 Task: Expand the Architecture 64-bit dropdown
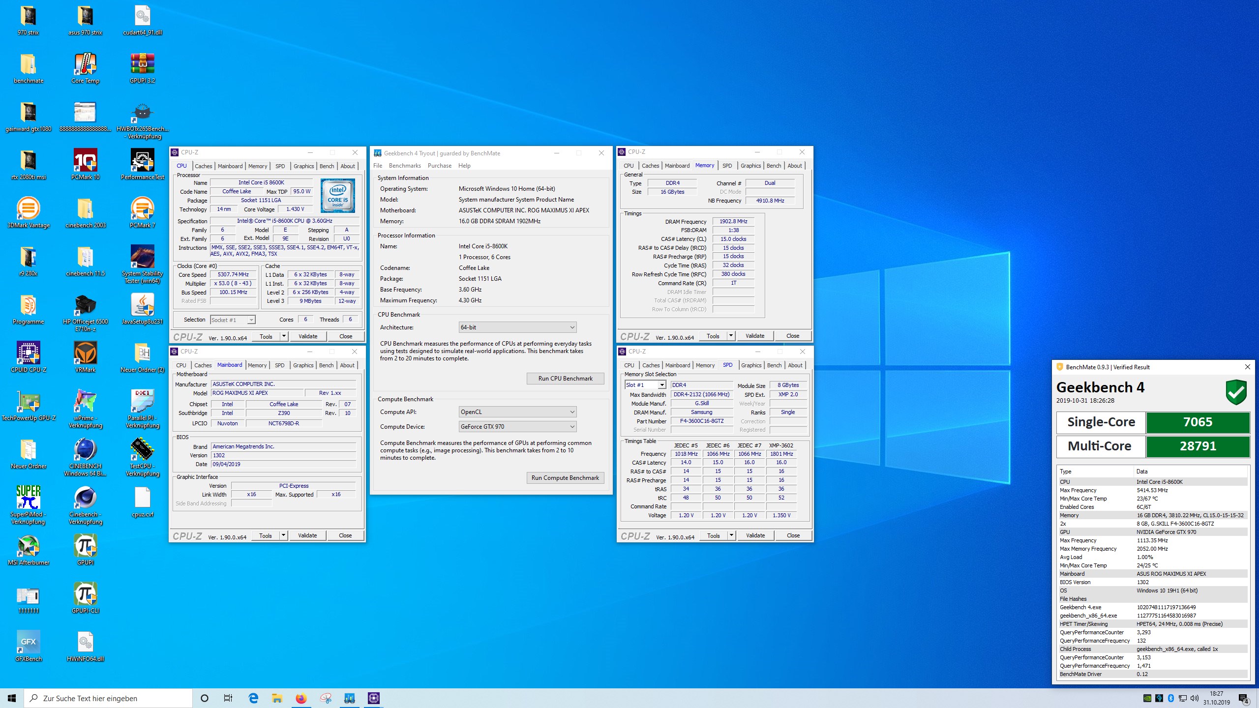click(x=517, y=327)
